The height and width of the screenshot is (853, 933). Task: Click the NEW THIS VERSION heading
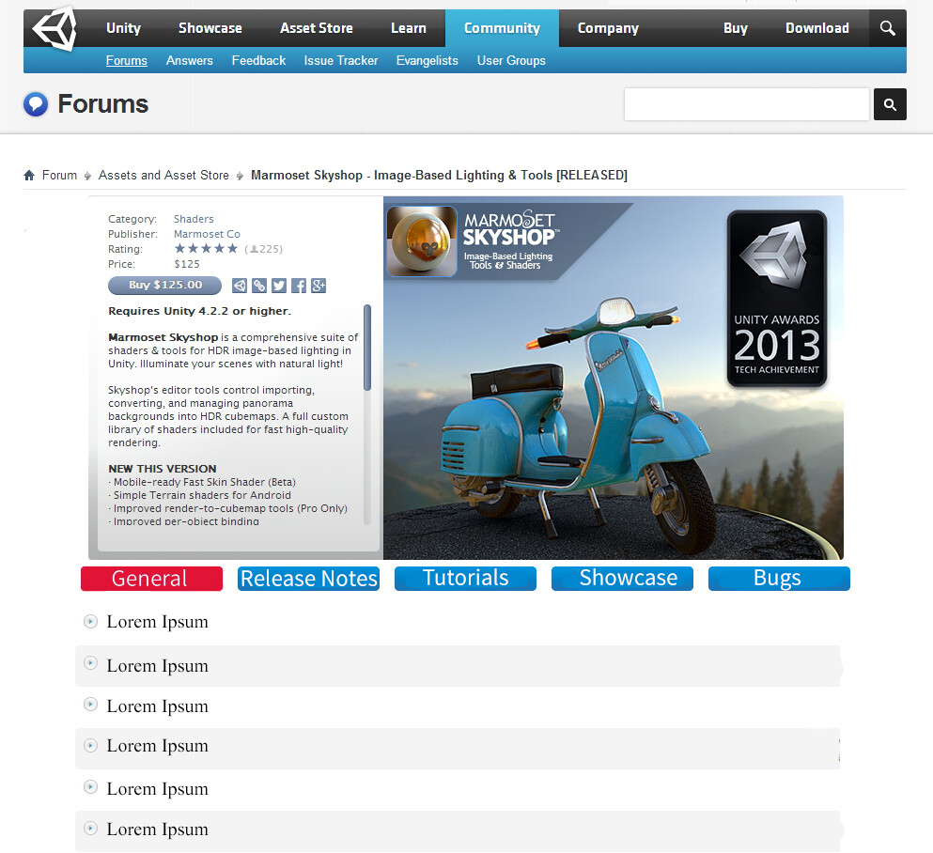(163, 469)
